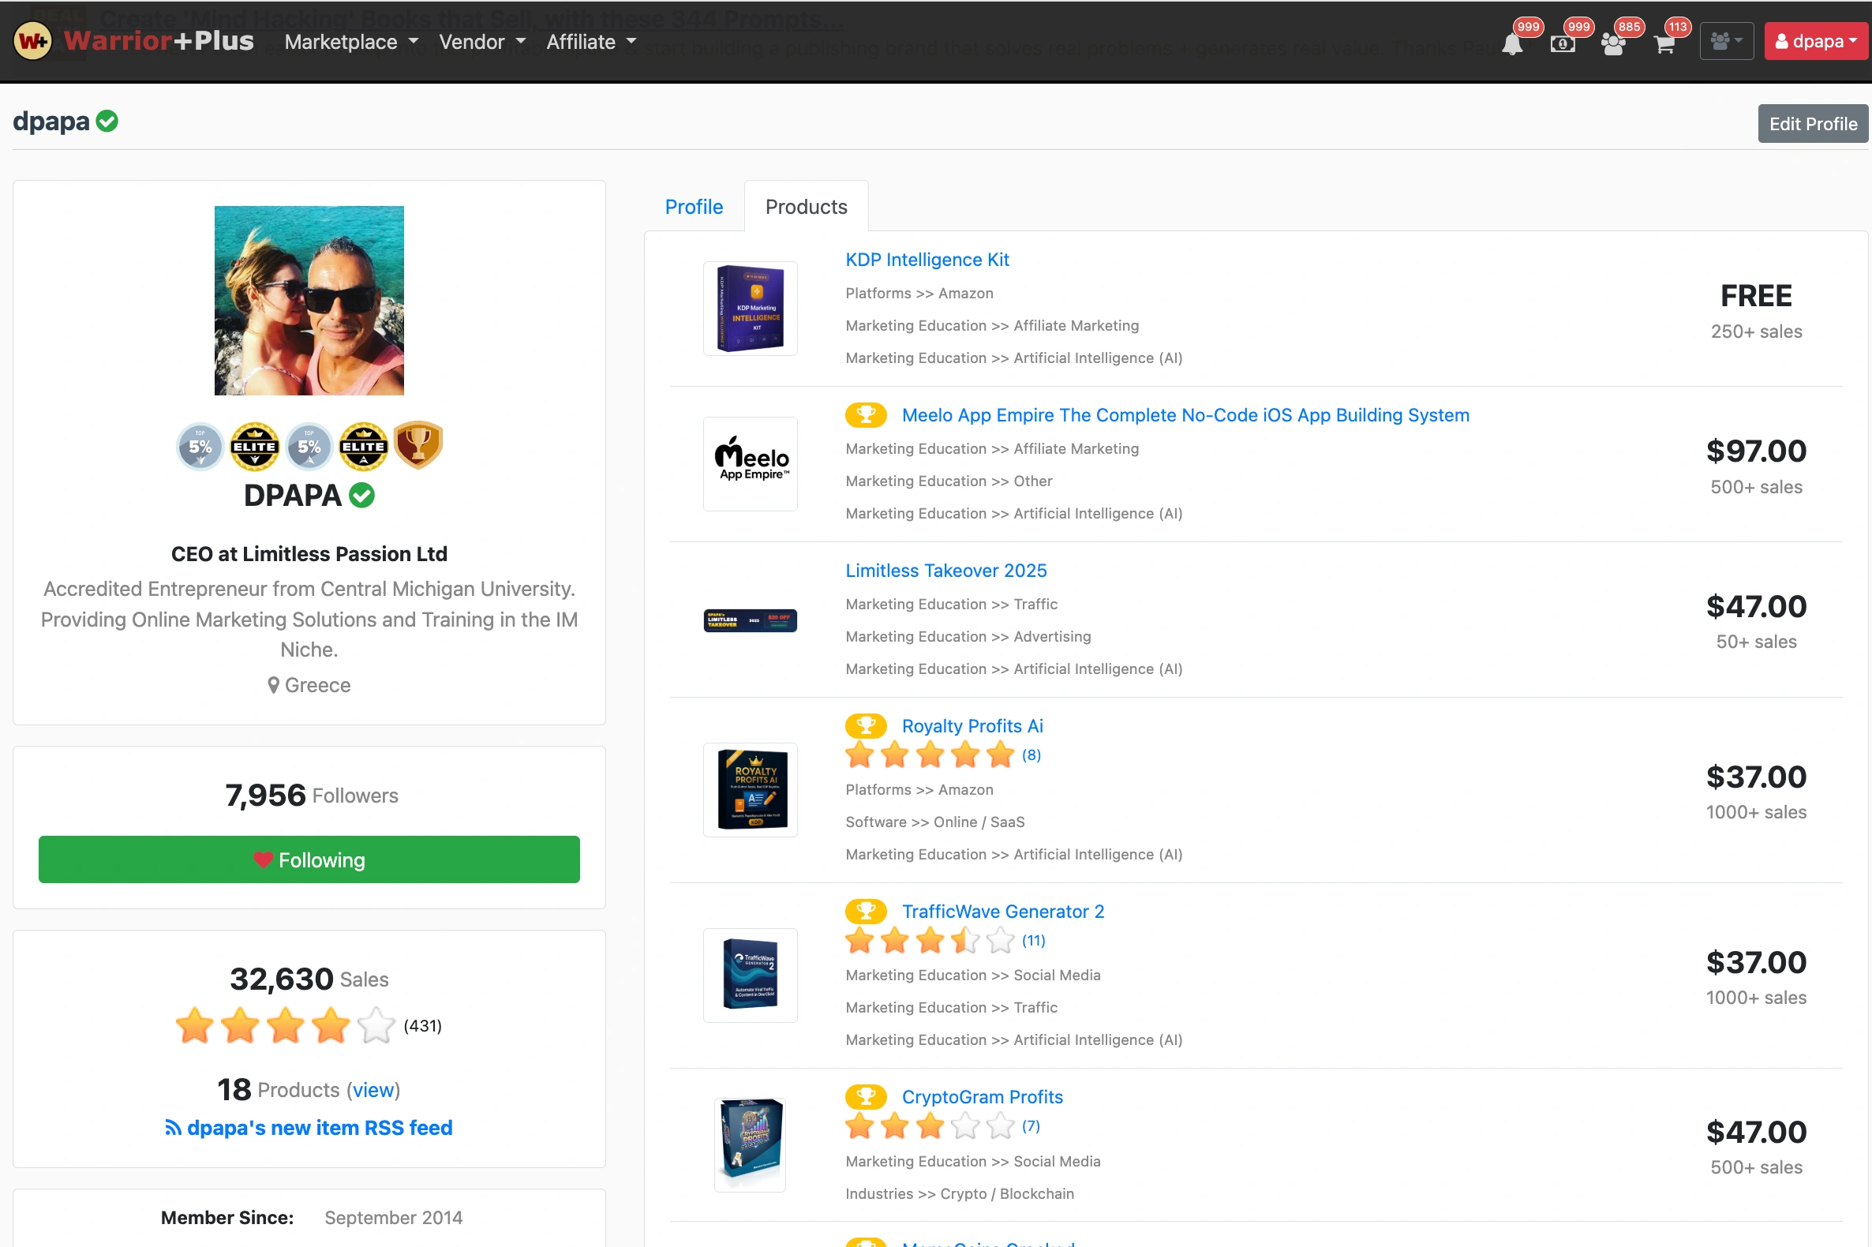Open the team accounts dropdown

coord(1727,41)
